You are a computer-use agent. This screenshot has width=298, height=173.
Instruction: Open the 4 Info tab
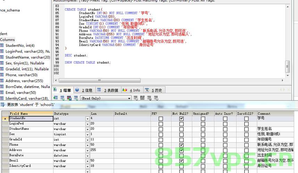pos(131,90)
